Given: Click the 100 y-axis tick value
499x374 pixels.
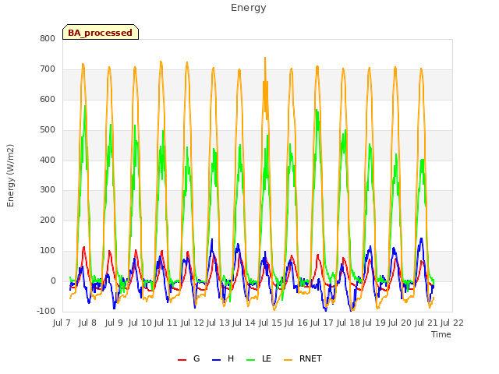Looking at the screenshot, I should coord(48,251).
